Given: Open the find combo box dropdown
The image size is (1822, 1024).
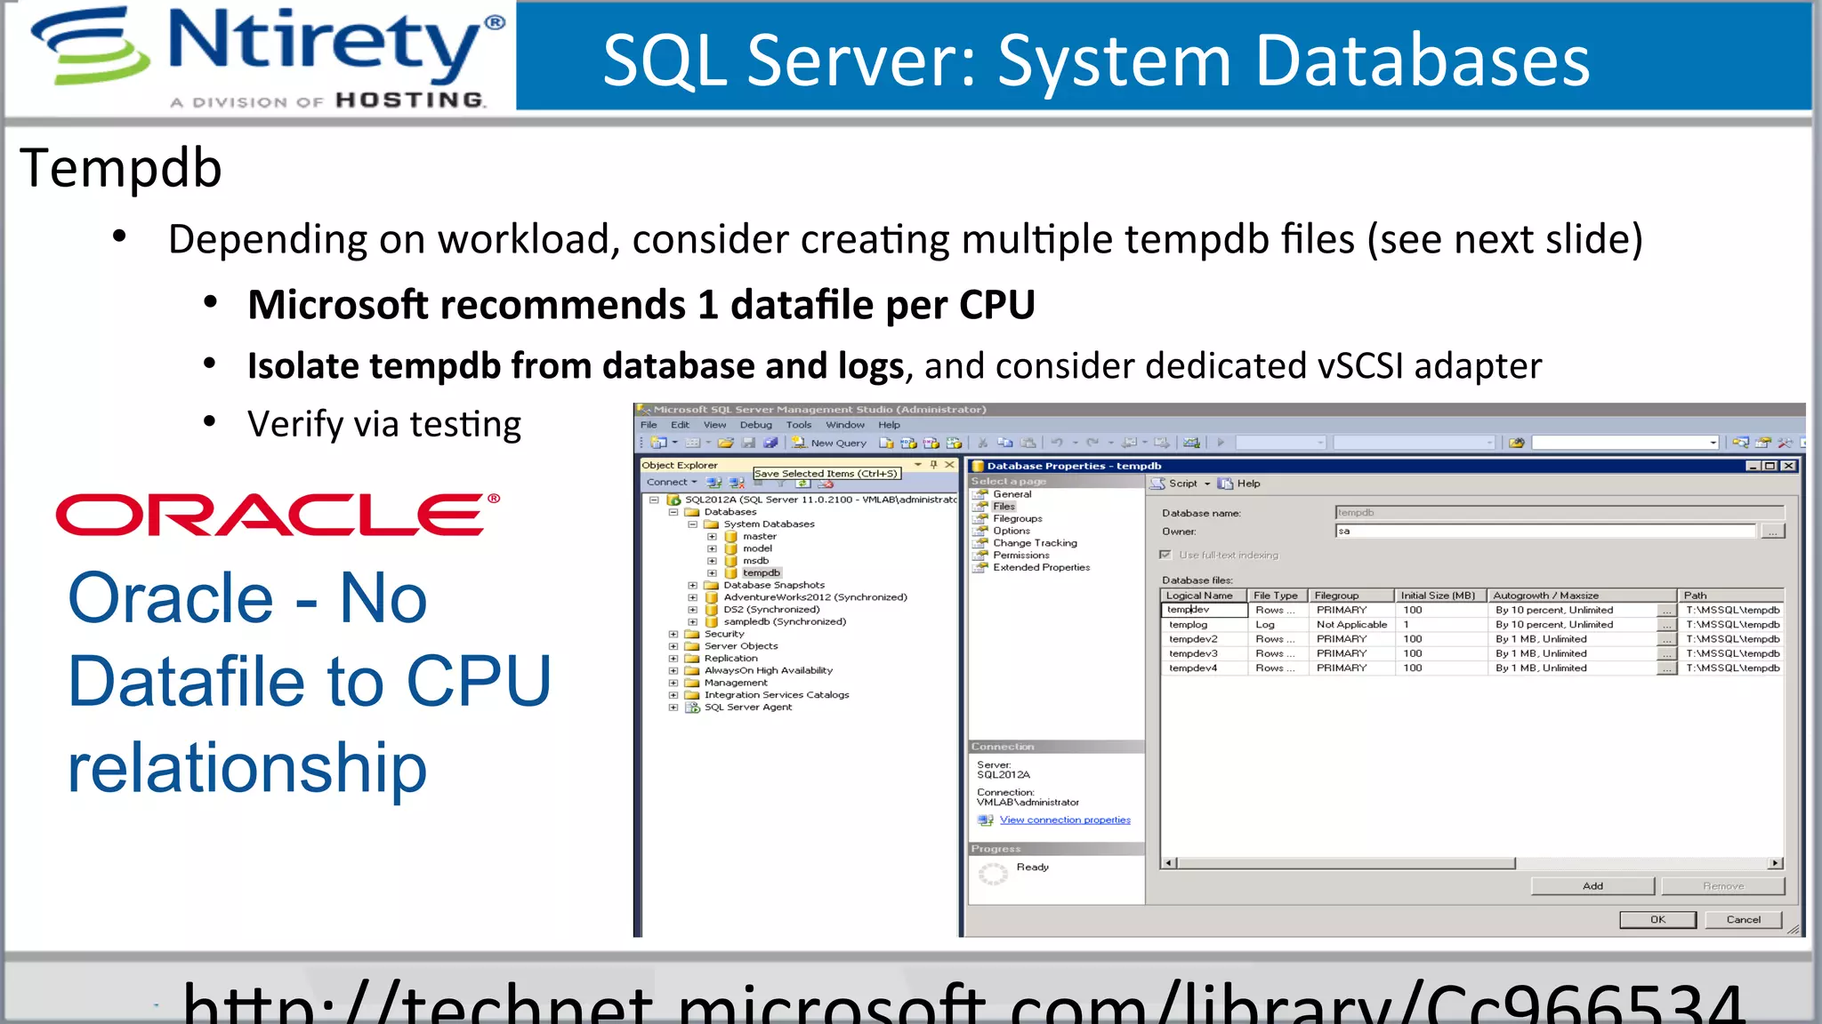Looking at the screenshot, I should pyautogui.click(x=1713, y=443).
